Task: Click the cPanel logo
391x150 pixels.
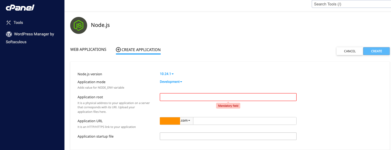Action: 20,8
